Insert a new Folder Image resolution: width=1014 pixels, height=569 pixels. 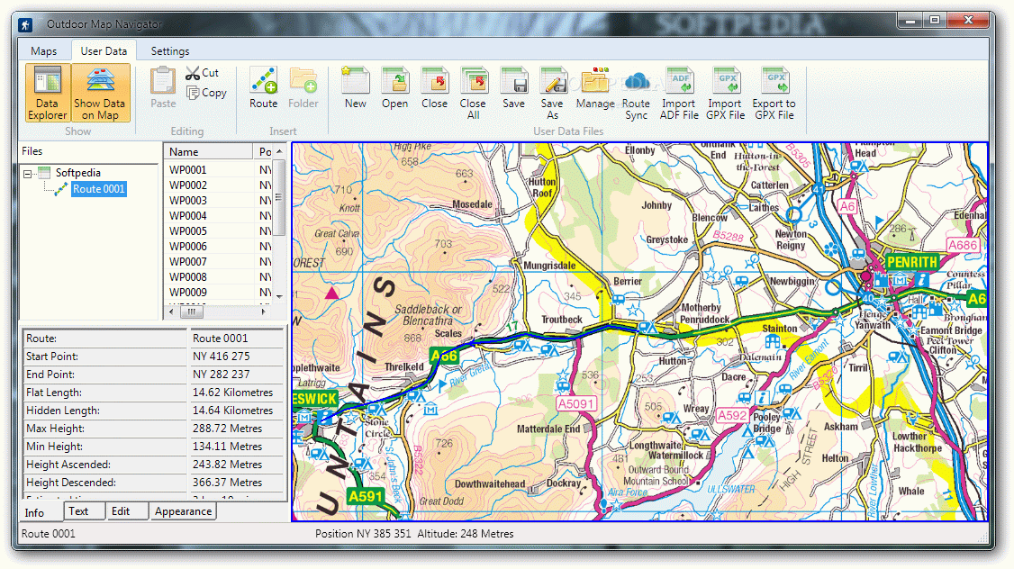(303, 88)
